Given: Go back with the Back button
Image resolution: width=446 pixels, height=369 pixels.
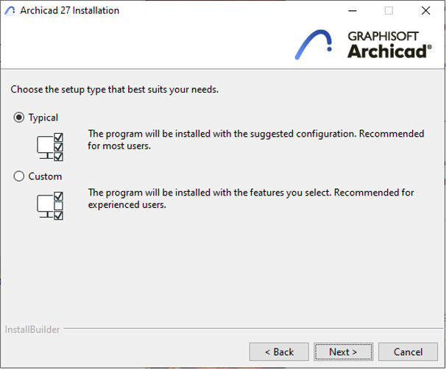Looking at the screenshot, I should (x=279, y=351).
